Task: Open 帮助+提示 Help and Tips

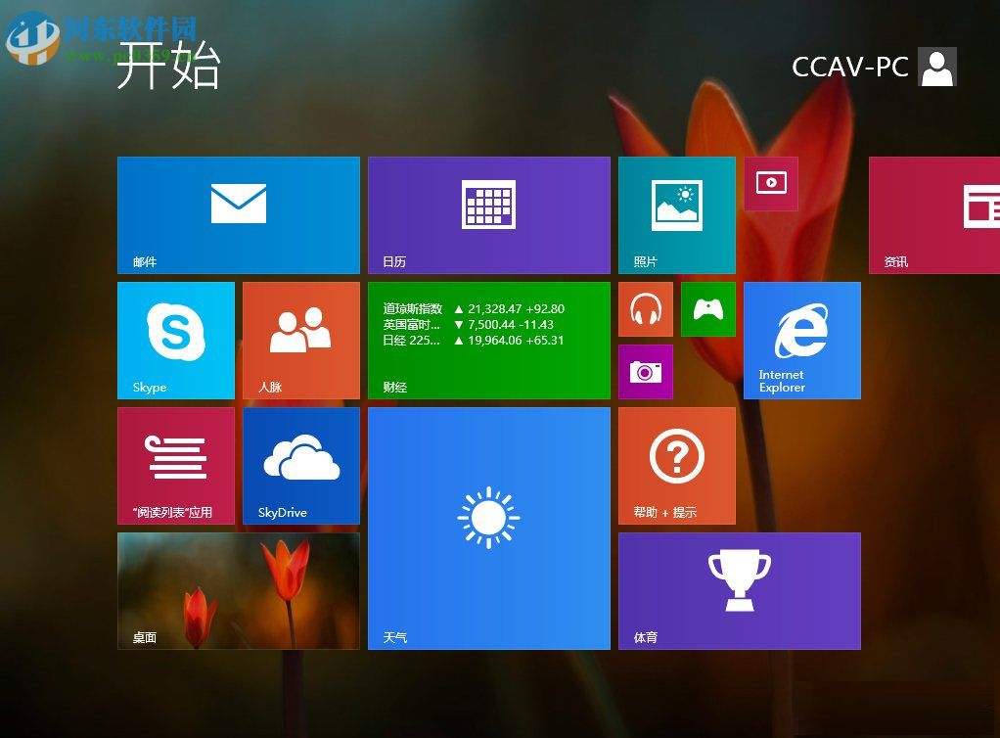Action: click(x=676, y=465)
